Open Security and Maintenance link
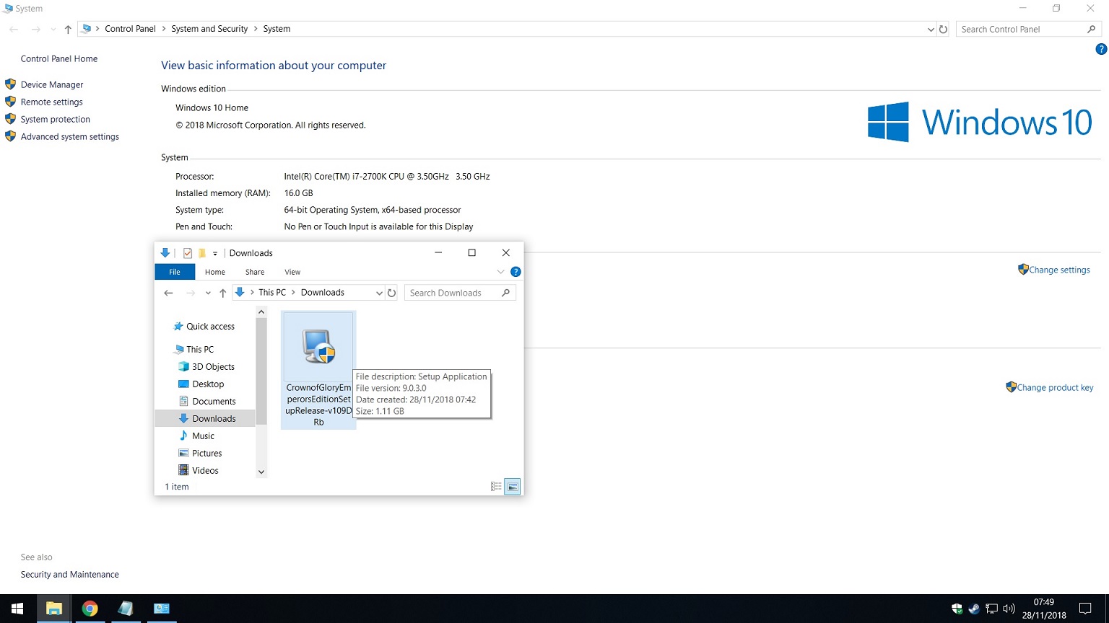The height and width of the screenshot is (623, 1109). 69,574
